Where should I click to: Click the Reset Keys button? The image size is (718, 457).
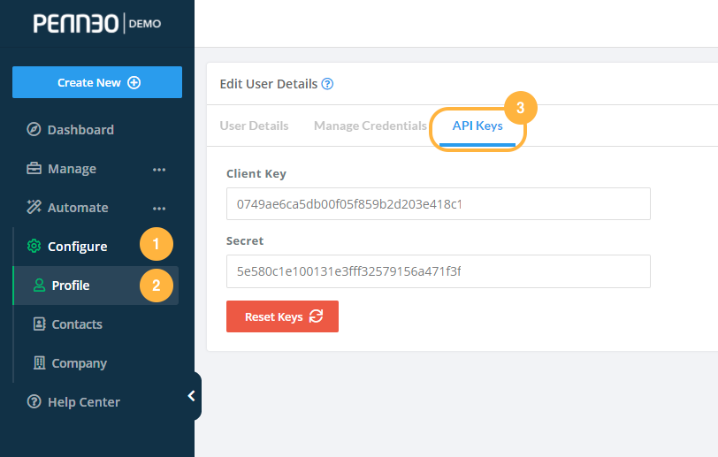tap(283, 316)
